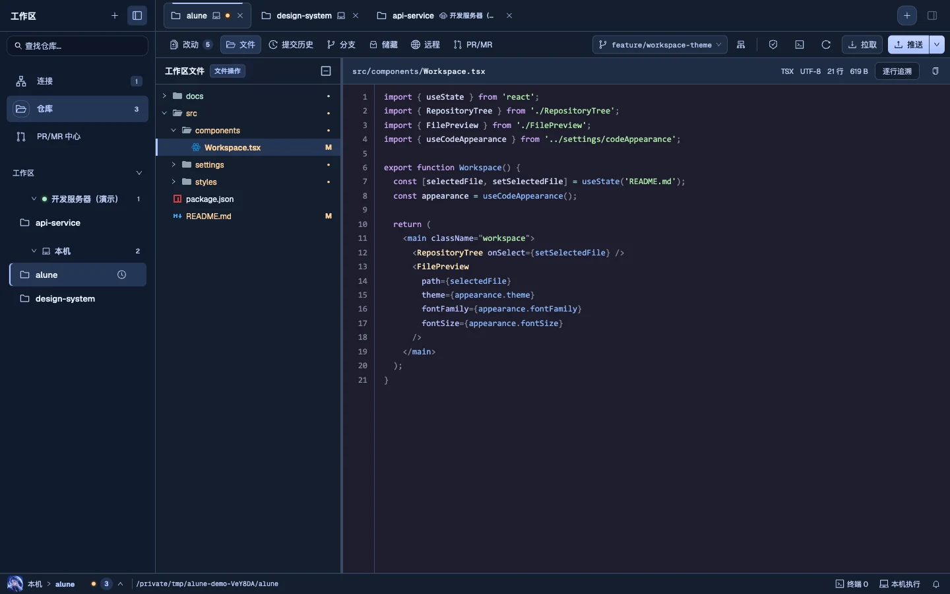Screen dimensions: 950x594
Task: Open new tab with top-right plus button
Action: [907, 15]
